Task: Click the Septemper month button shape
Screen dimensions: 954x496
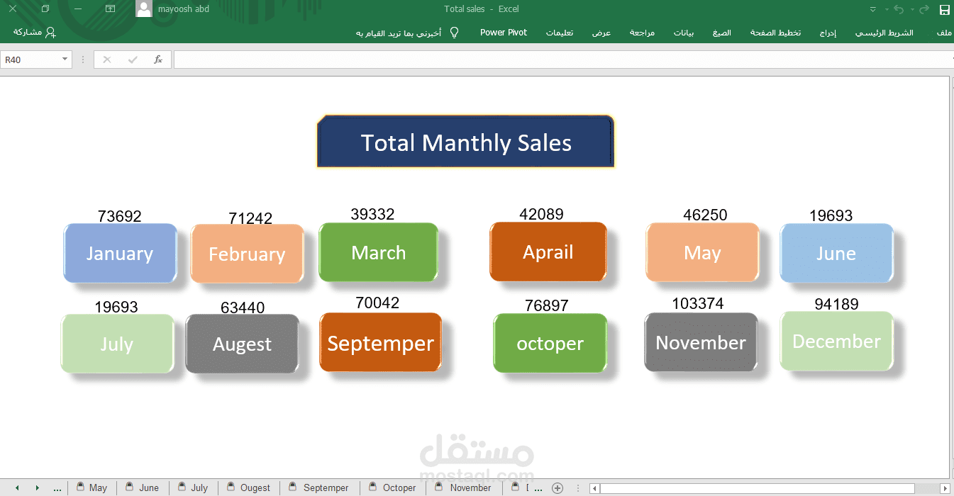Action: pos(380,343)
